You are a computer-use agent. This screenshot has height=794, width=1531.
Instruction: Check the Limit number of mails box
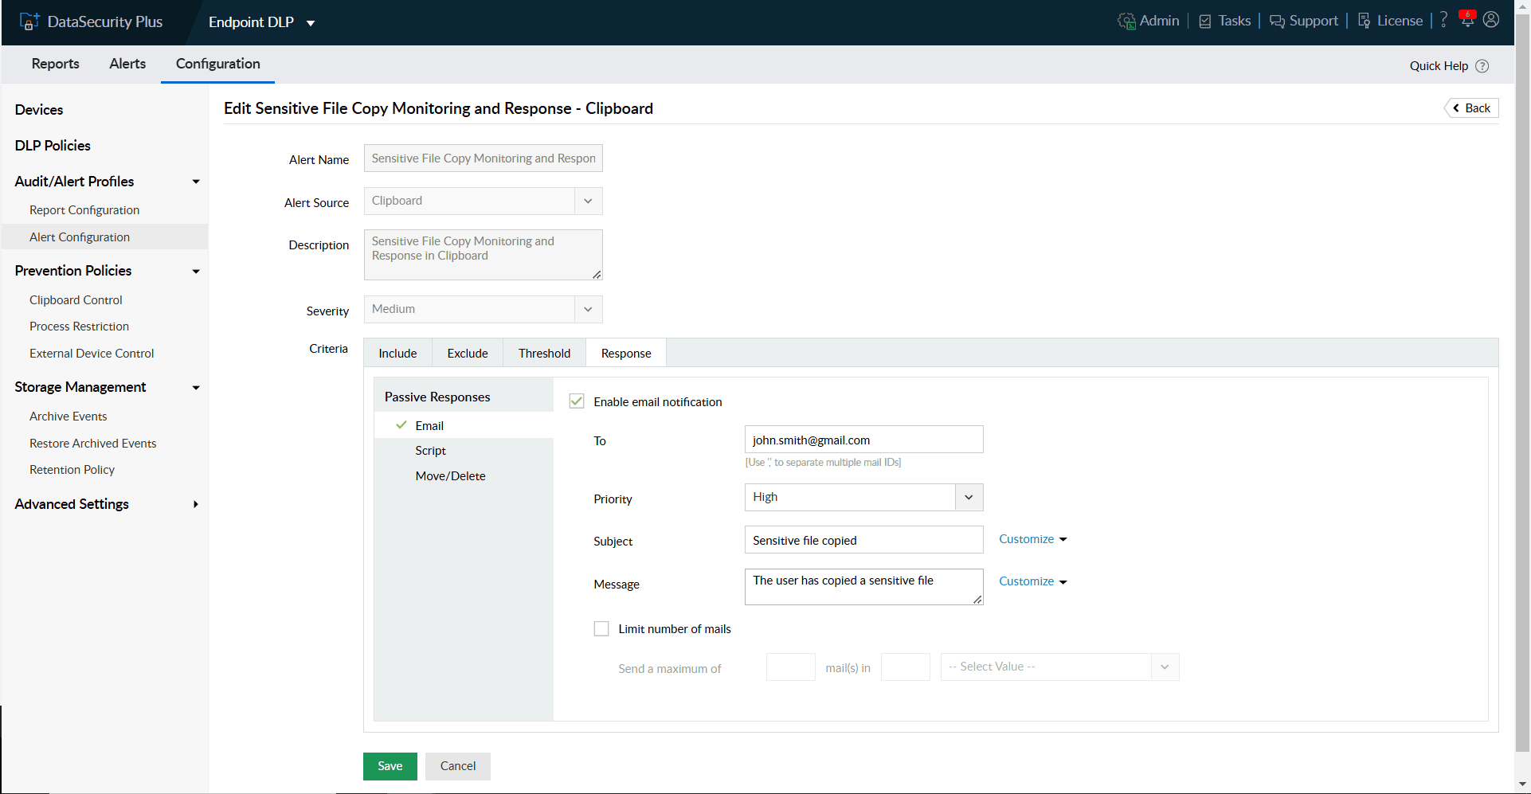point(601,629)
